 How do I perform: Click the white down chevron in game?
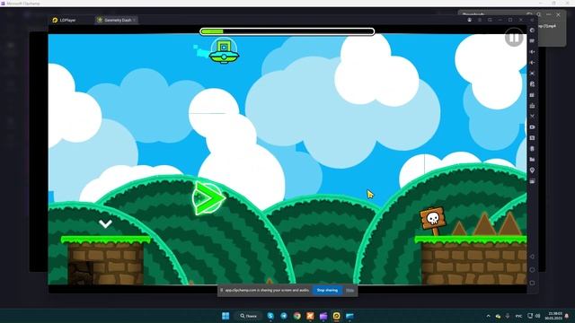click(x=105, y=223)
